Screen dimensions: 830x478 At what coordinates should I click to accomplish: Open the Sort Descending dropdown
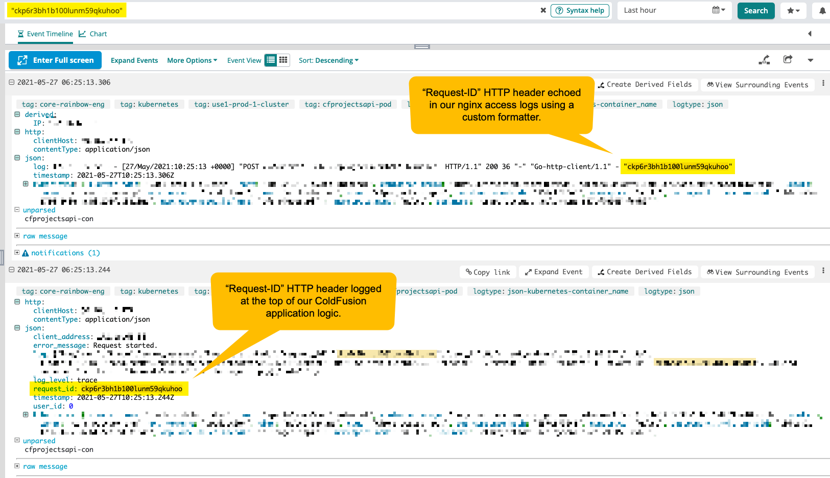[x=328, y=60]
